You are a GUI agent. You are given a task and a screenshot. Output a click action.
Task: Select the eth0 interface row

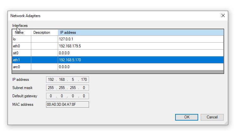(x=118, y=46)
